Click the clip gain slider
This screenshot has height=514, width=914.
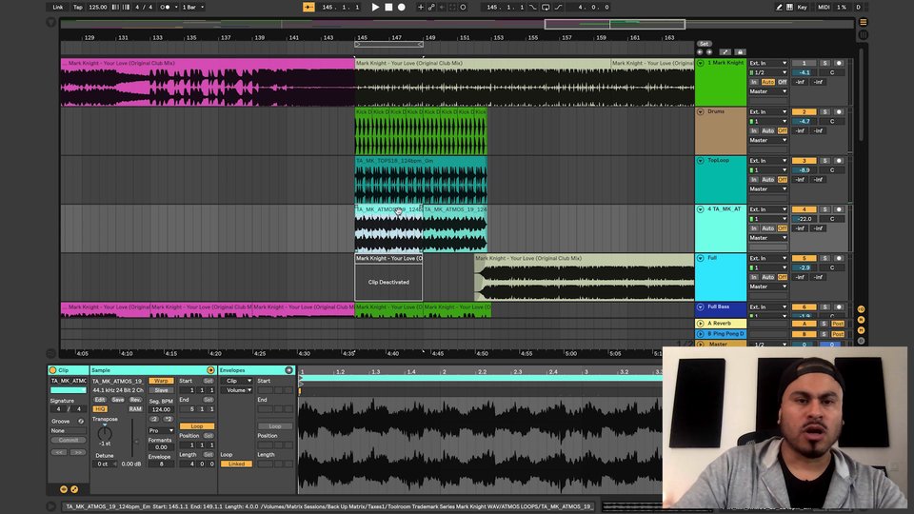[x=133, y=439]
